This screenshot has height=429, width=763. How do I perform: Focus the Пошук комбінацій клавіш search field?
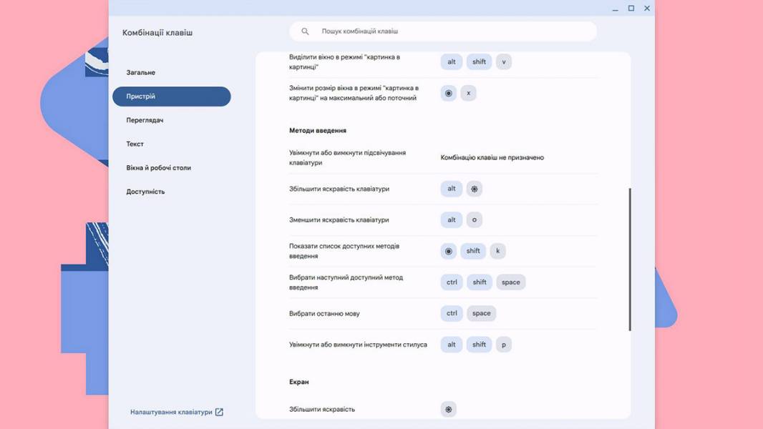pyautogui.click(x=443, y=31)
